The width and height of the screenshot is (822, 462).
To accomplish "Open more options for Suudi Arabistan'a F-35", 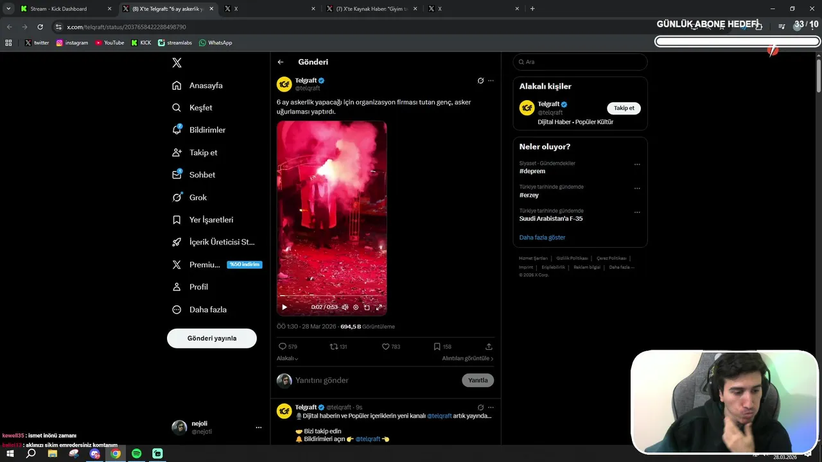I will pos(637,212).
